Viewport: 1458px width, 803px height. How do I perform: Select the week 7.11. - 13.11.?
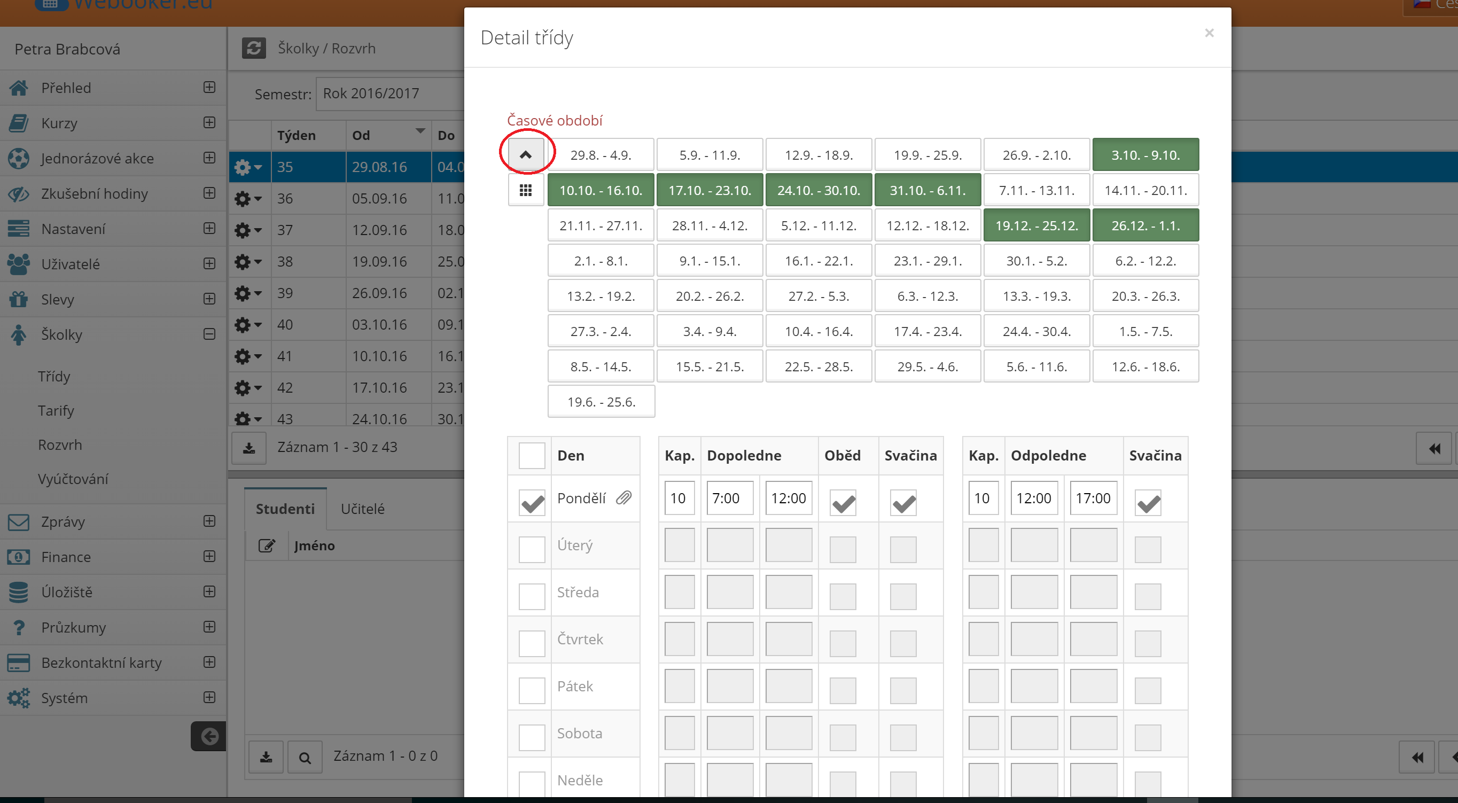click(1036, 190)
